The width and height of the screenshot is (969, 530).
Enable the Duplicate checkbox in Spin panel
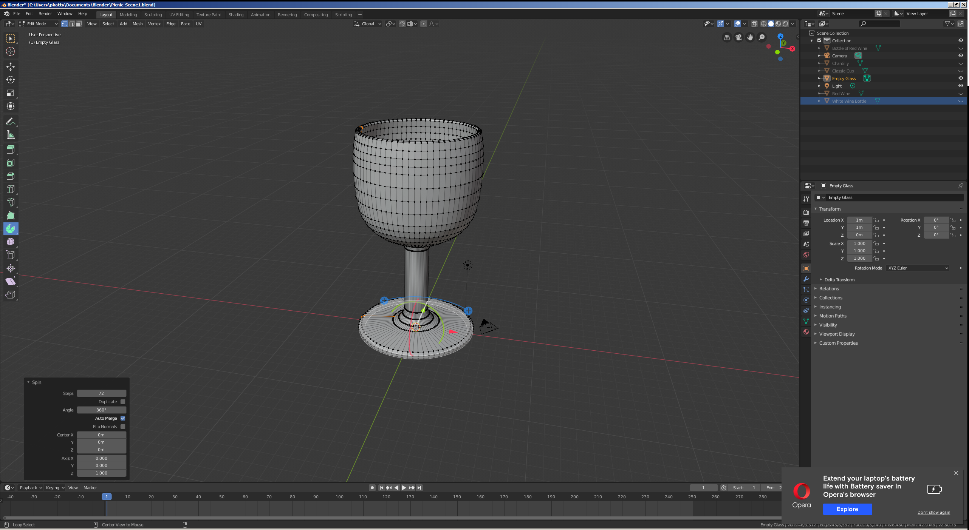point(123,402)
